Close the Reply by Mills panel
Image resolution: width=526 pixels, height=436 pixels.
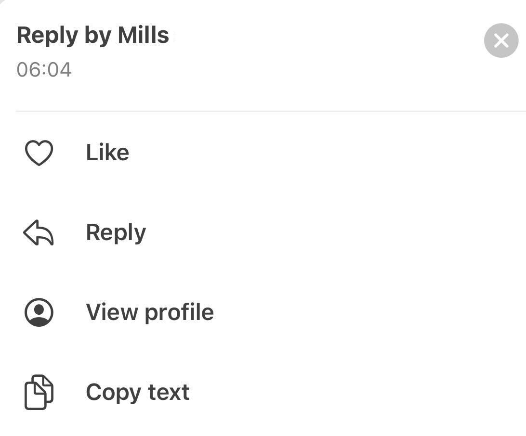(x=501, y=40)
